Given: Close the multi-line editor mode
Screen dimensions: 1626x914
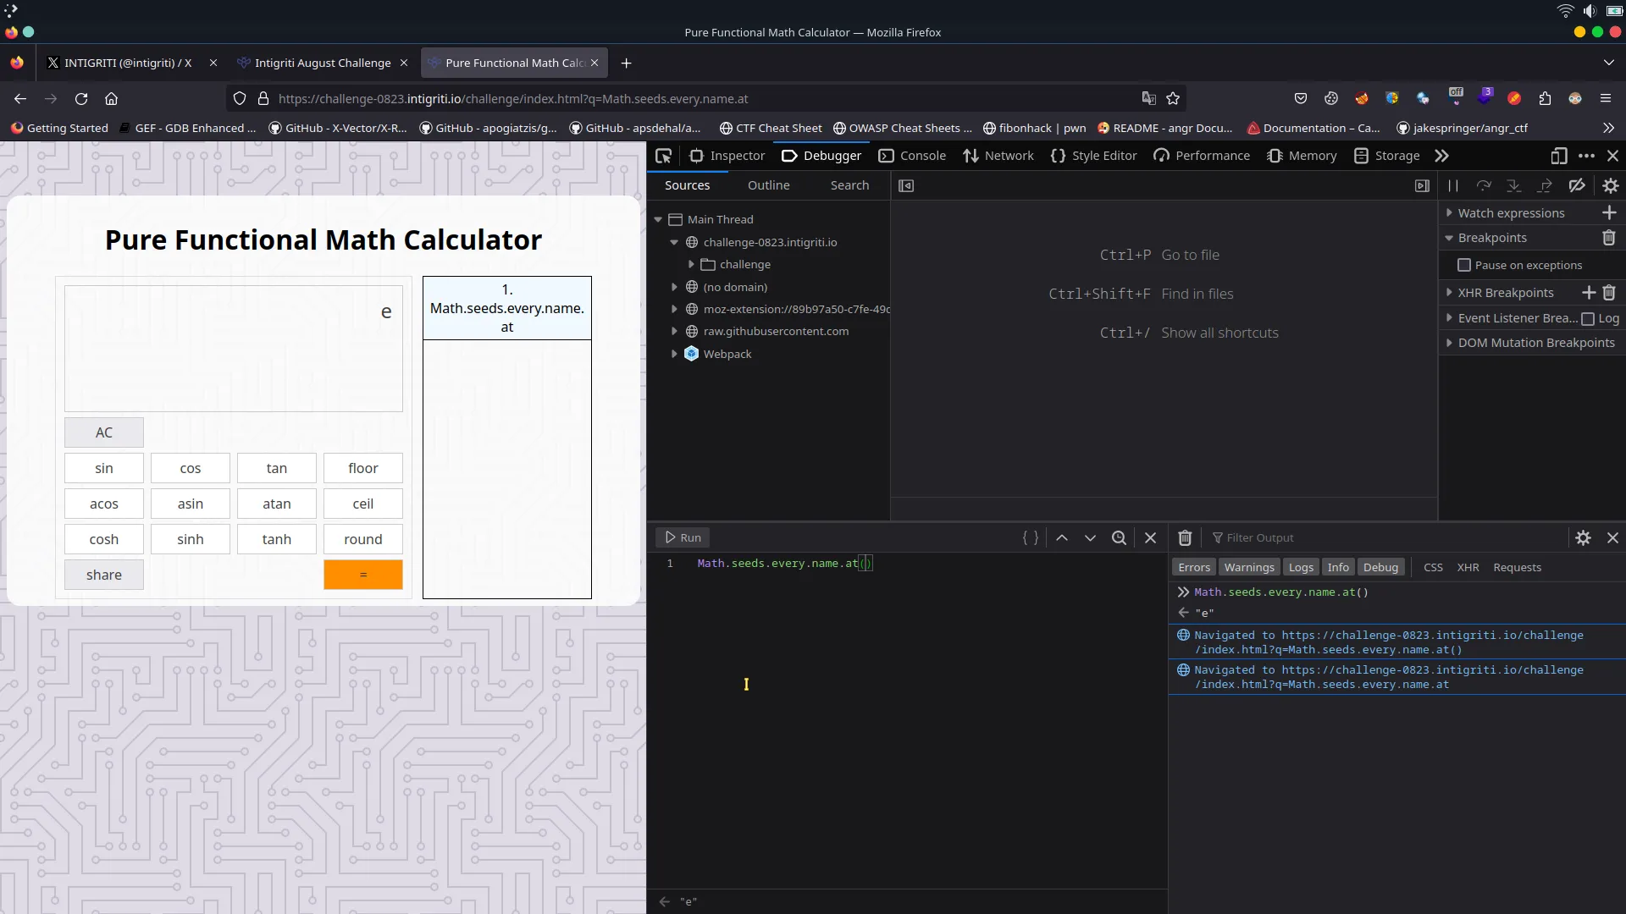Looking at the screenshot, I should tap(1150, 537).
